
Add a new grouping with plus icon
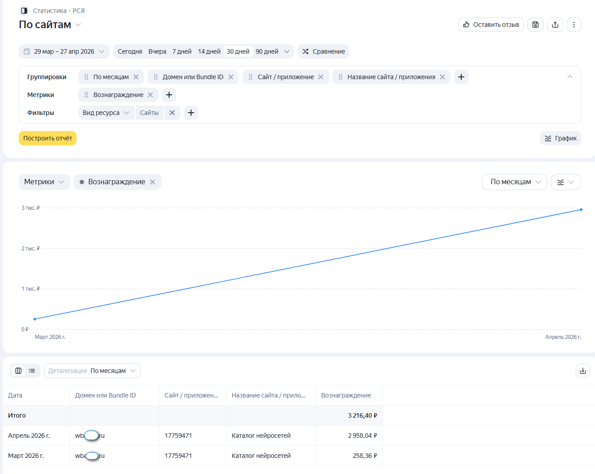coord(461,77)
